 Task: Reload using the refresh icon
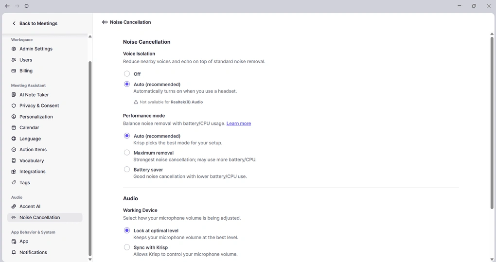(27, 6)
